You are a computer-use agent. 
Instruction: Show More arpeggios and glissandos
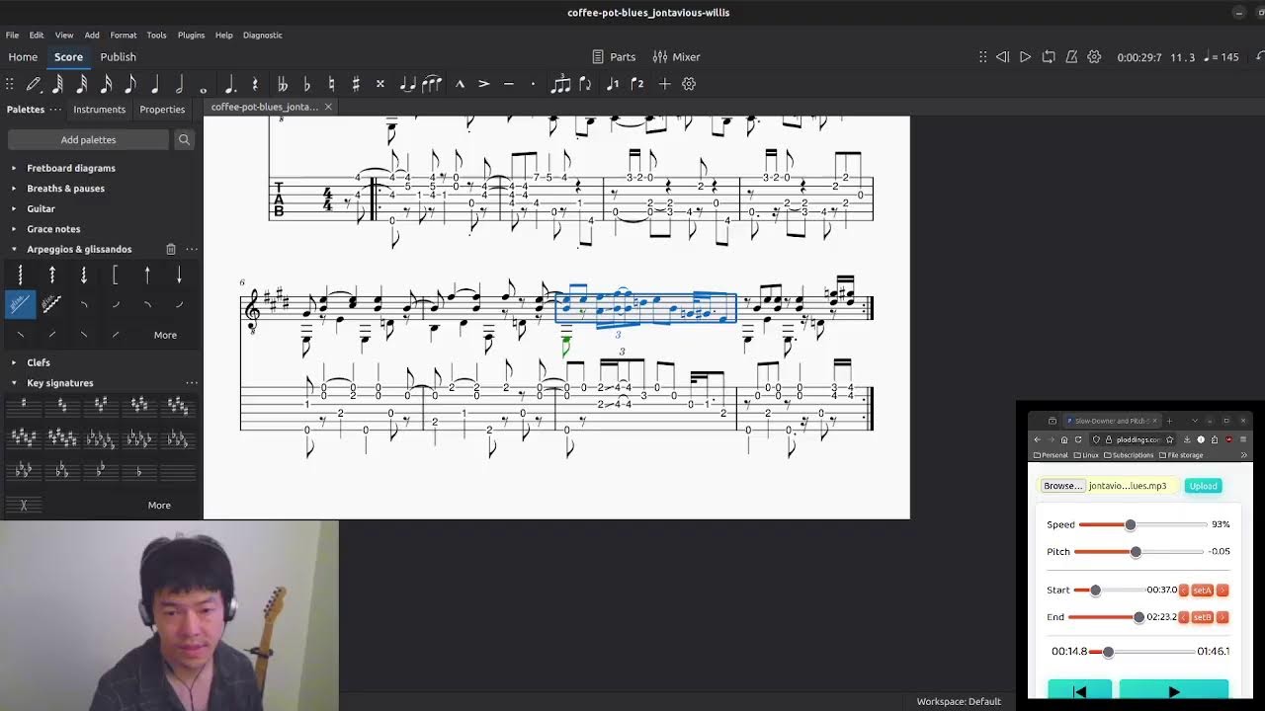tap(165, 335)
